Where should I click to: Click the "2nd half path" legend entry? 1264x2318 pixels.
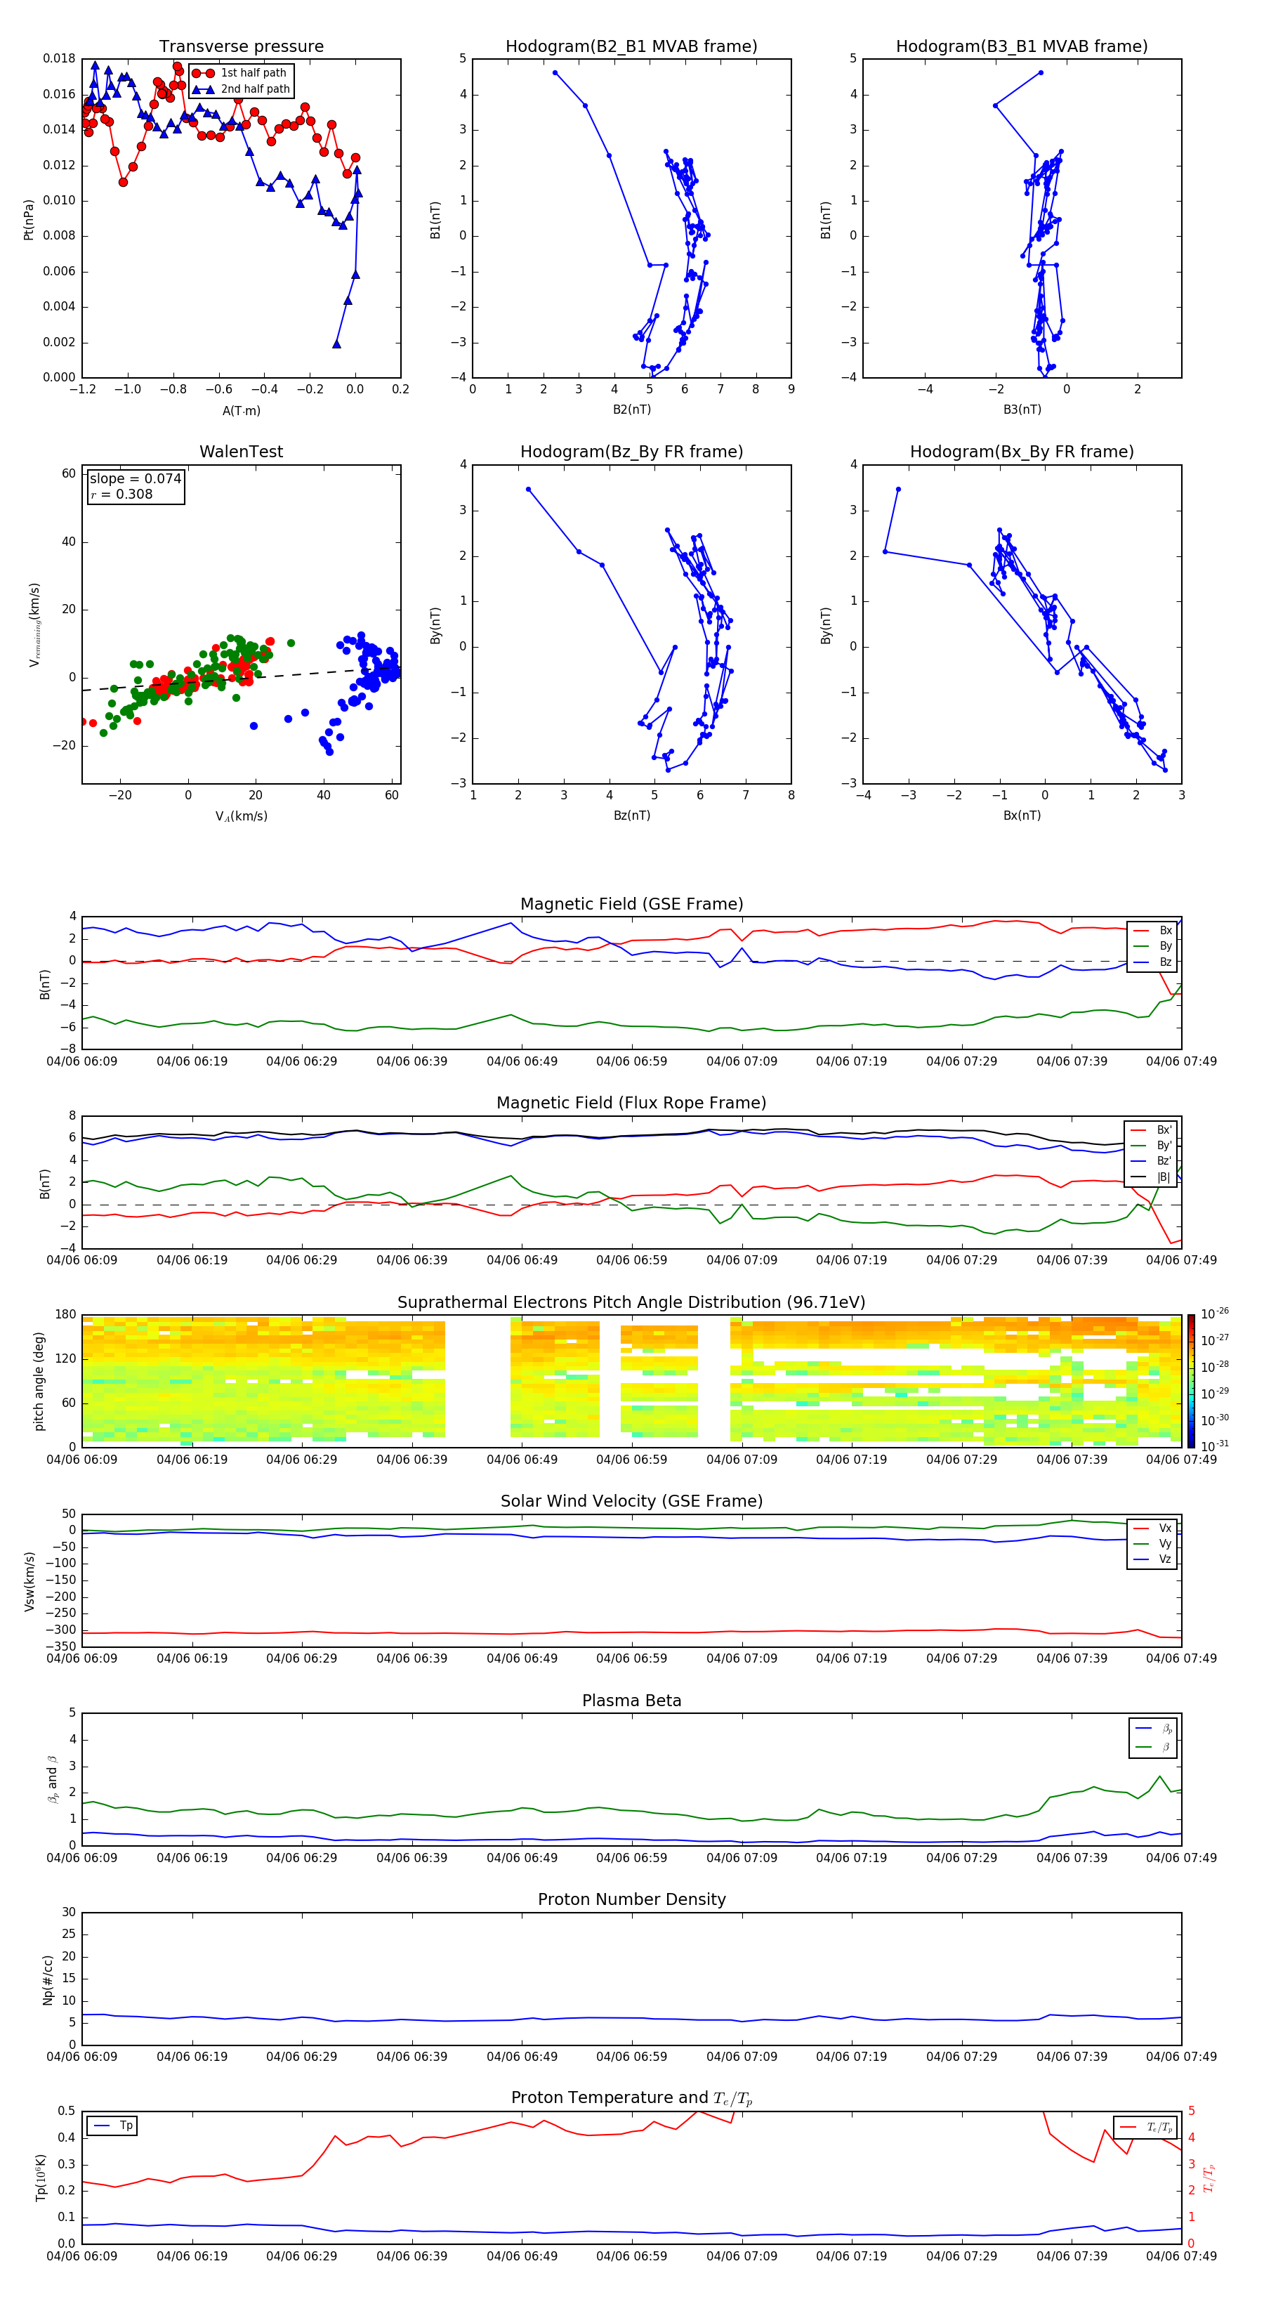(x=242, y=89)
